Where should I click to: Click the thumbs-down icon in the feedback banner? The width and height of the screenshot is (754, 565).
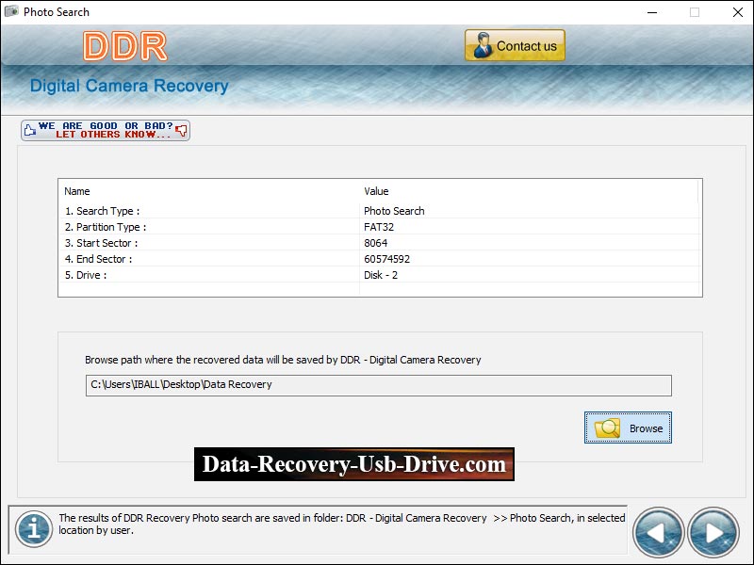click(x=181, y=130)
